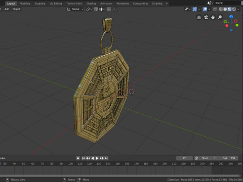
Task: Switch to material preview shading
Action: 229,9
